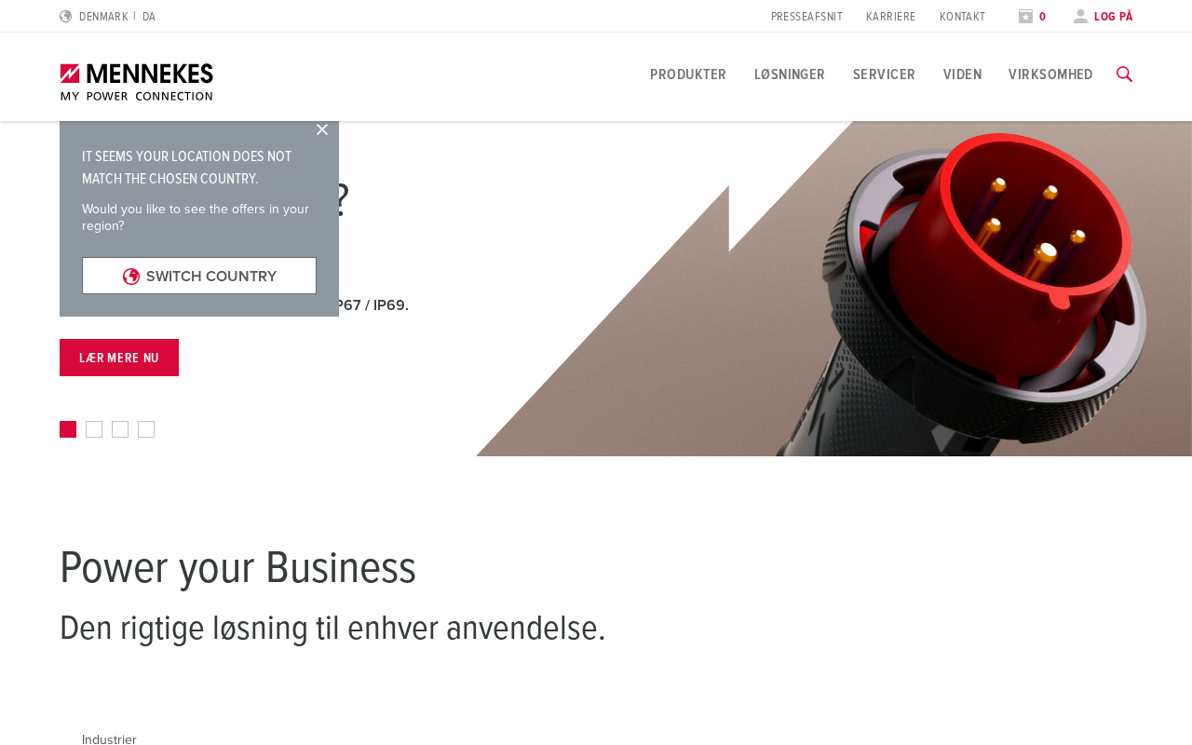Select the first carousel slide indicator

68,429
